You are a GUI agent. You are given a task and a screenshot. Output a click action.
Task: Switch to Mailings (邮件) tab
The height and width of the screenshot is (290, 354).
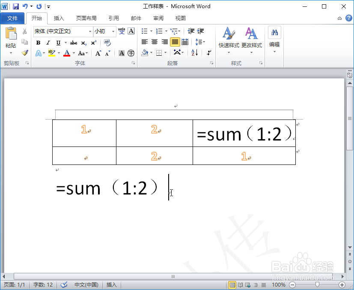pos(136,18)
